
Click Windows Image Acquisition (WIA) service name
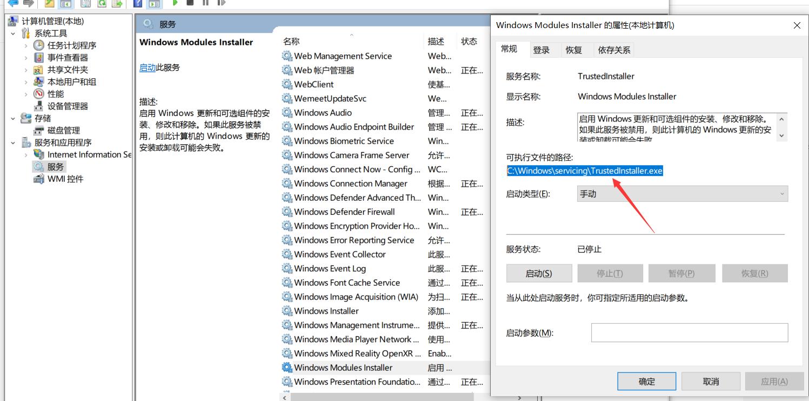pos(356,297)
